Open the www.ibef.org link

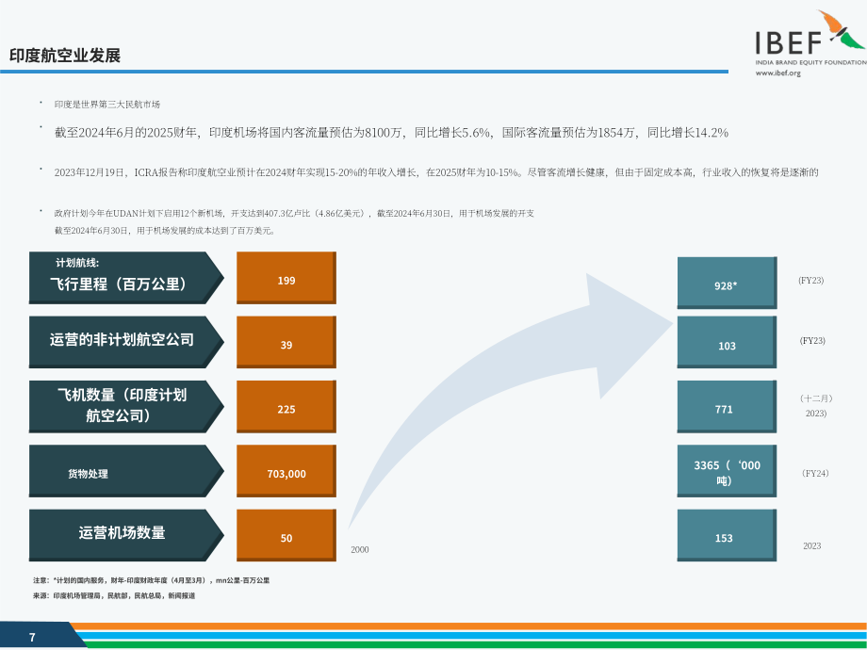(x=778, y=73)
